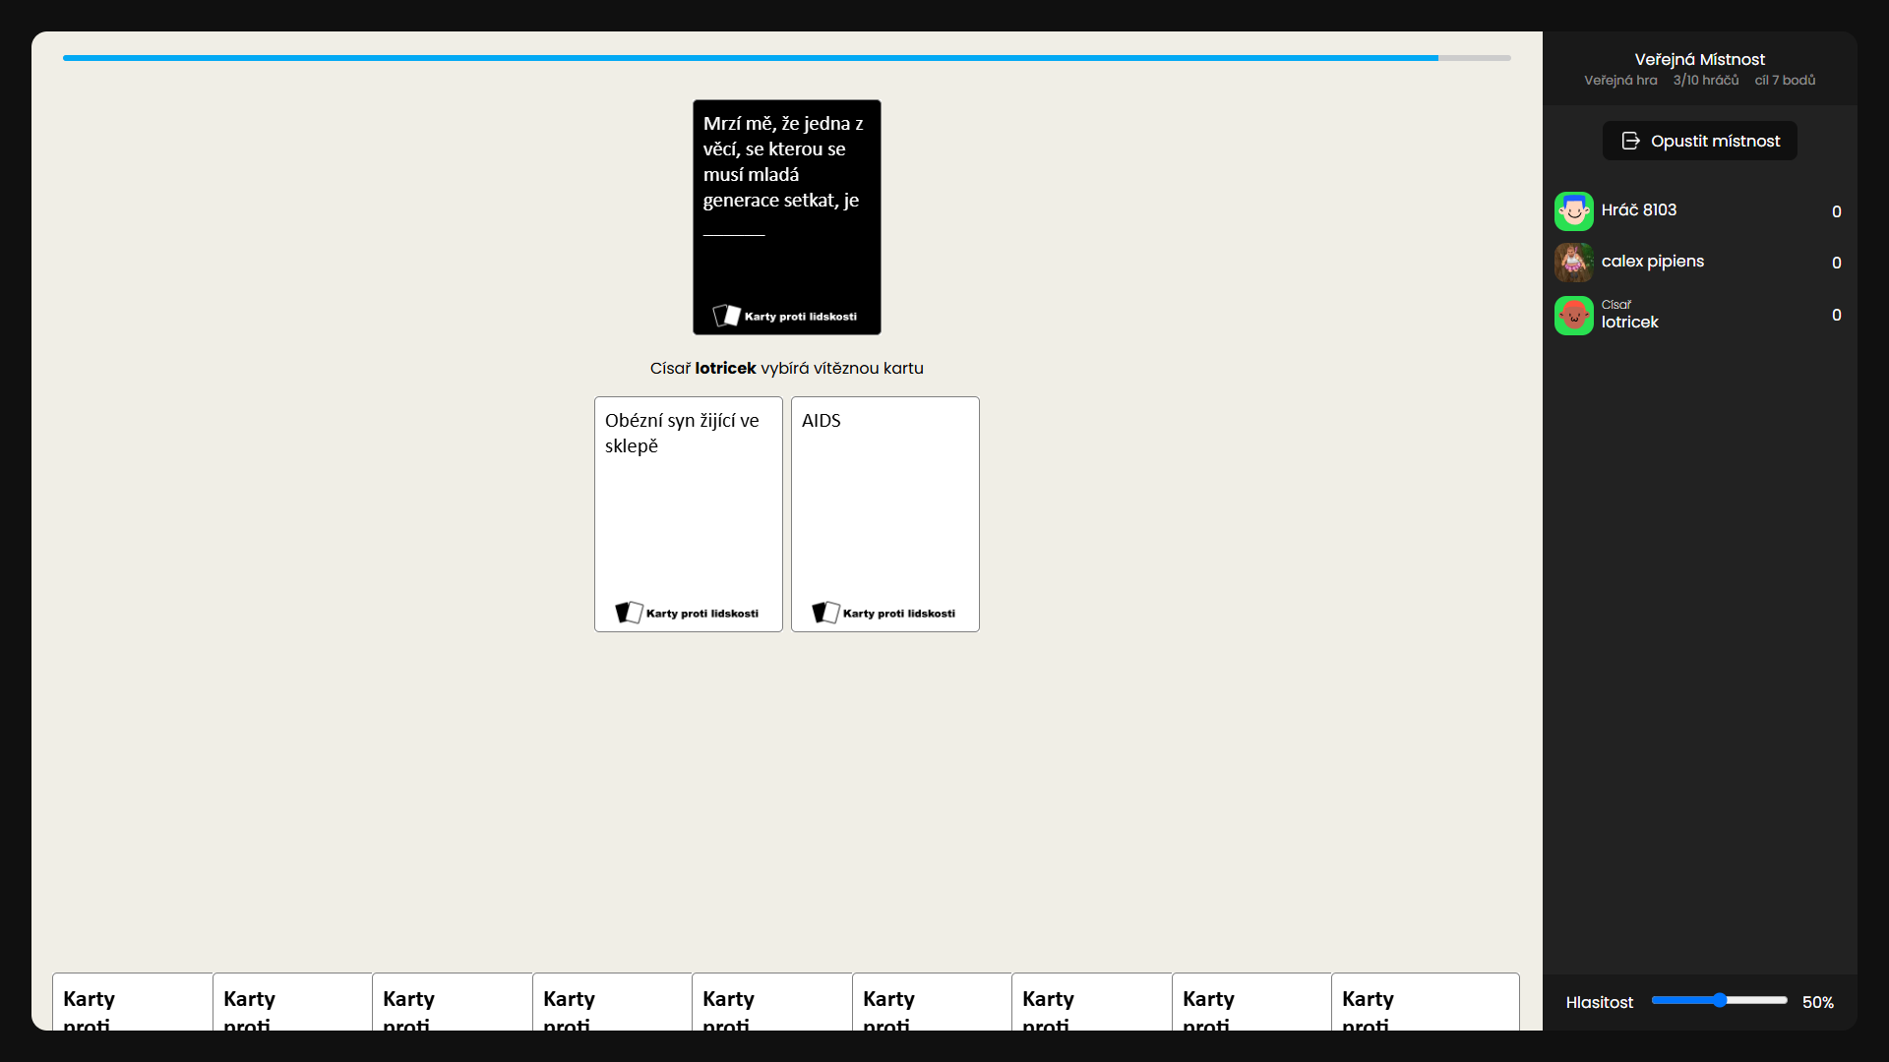
Task: Click card logo on black question card
Action: coord(726,316)
